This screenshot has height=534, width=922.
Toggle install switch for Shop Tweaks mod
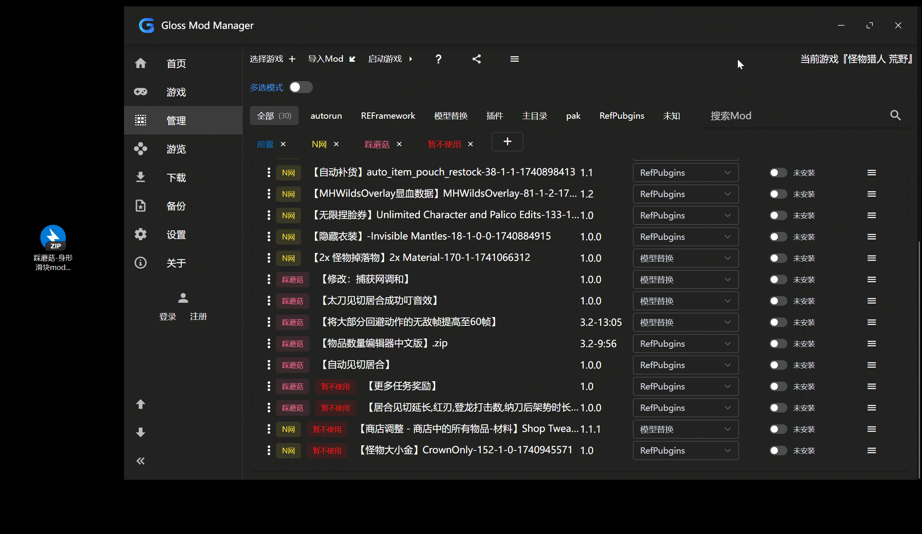(x=778, y=429)
